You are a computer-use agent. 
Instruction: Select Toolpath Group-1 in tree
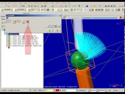(14, 34)
